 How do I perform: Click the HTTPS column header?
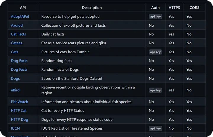click(x=174, y=8)
